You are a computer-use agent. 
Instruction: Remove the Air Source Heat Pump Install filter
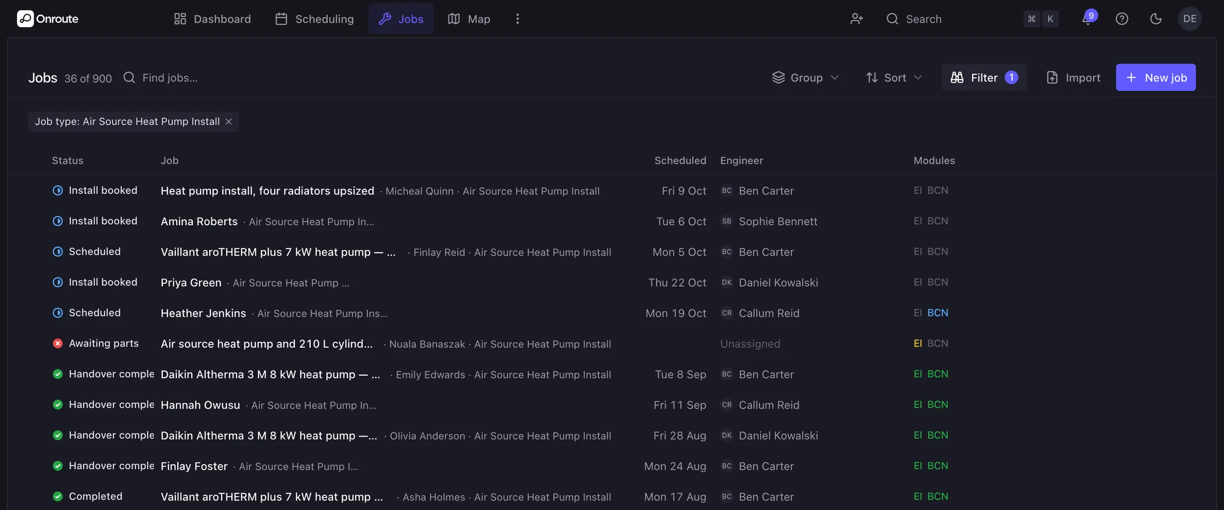(x=228, y=121)
